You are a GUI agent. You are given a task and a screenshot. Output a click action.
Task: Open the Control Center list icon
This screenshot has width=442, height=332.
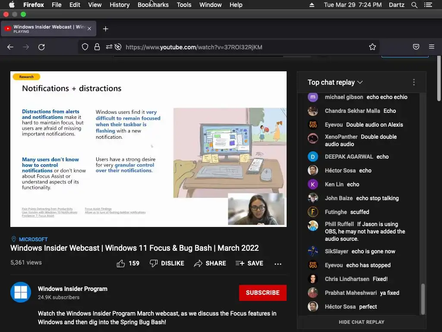pos(428,5)
